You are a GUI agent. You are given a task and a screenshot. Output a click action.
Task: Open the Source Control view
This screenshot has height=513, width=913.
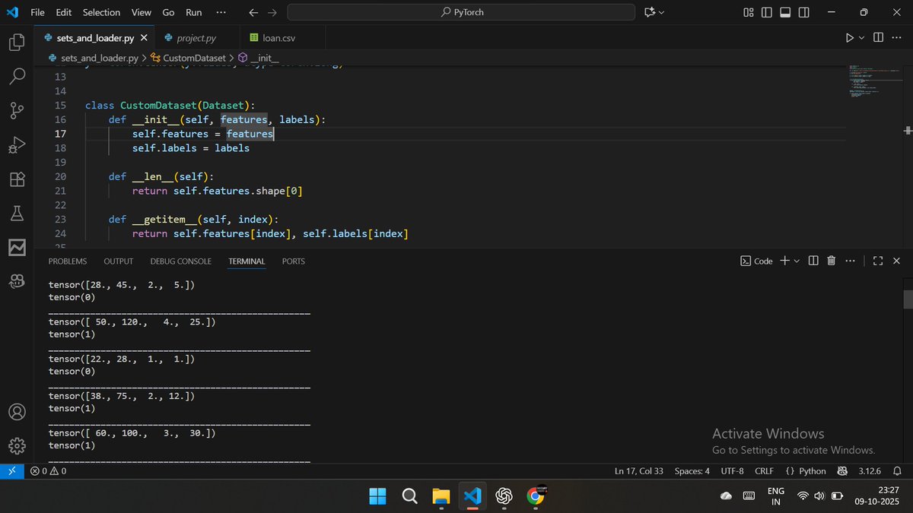click(17, 110)
